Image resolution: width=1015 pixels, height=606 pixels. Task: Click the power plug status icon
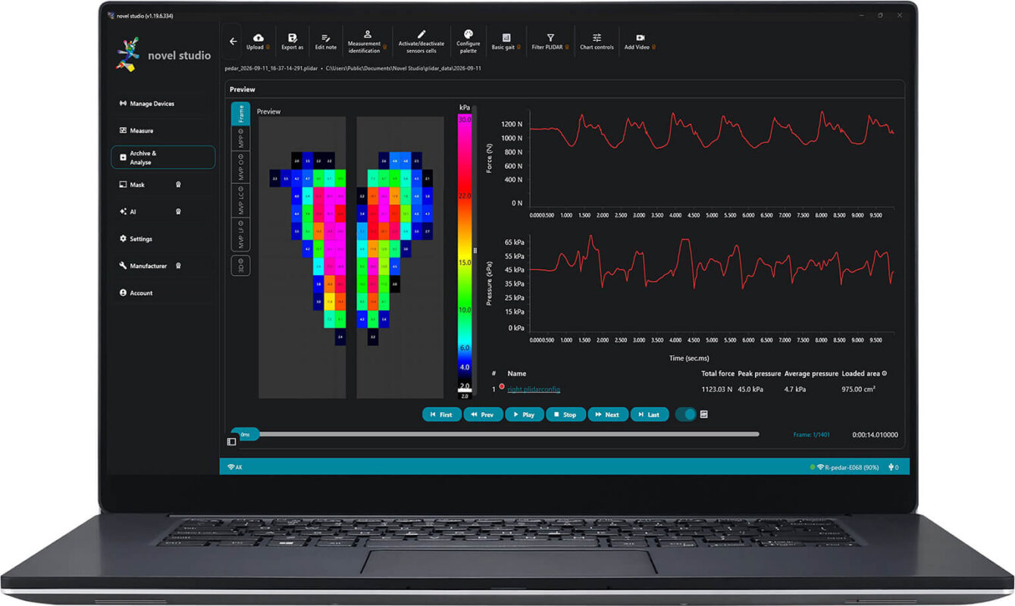(x=891, y=467)
